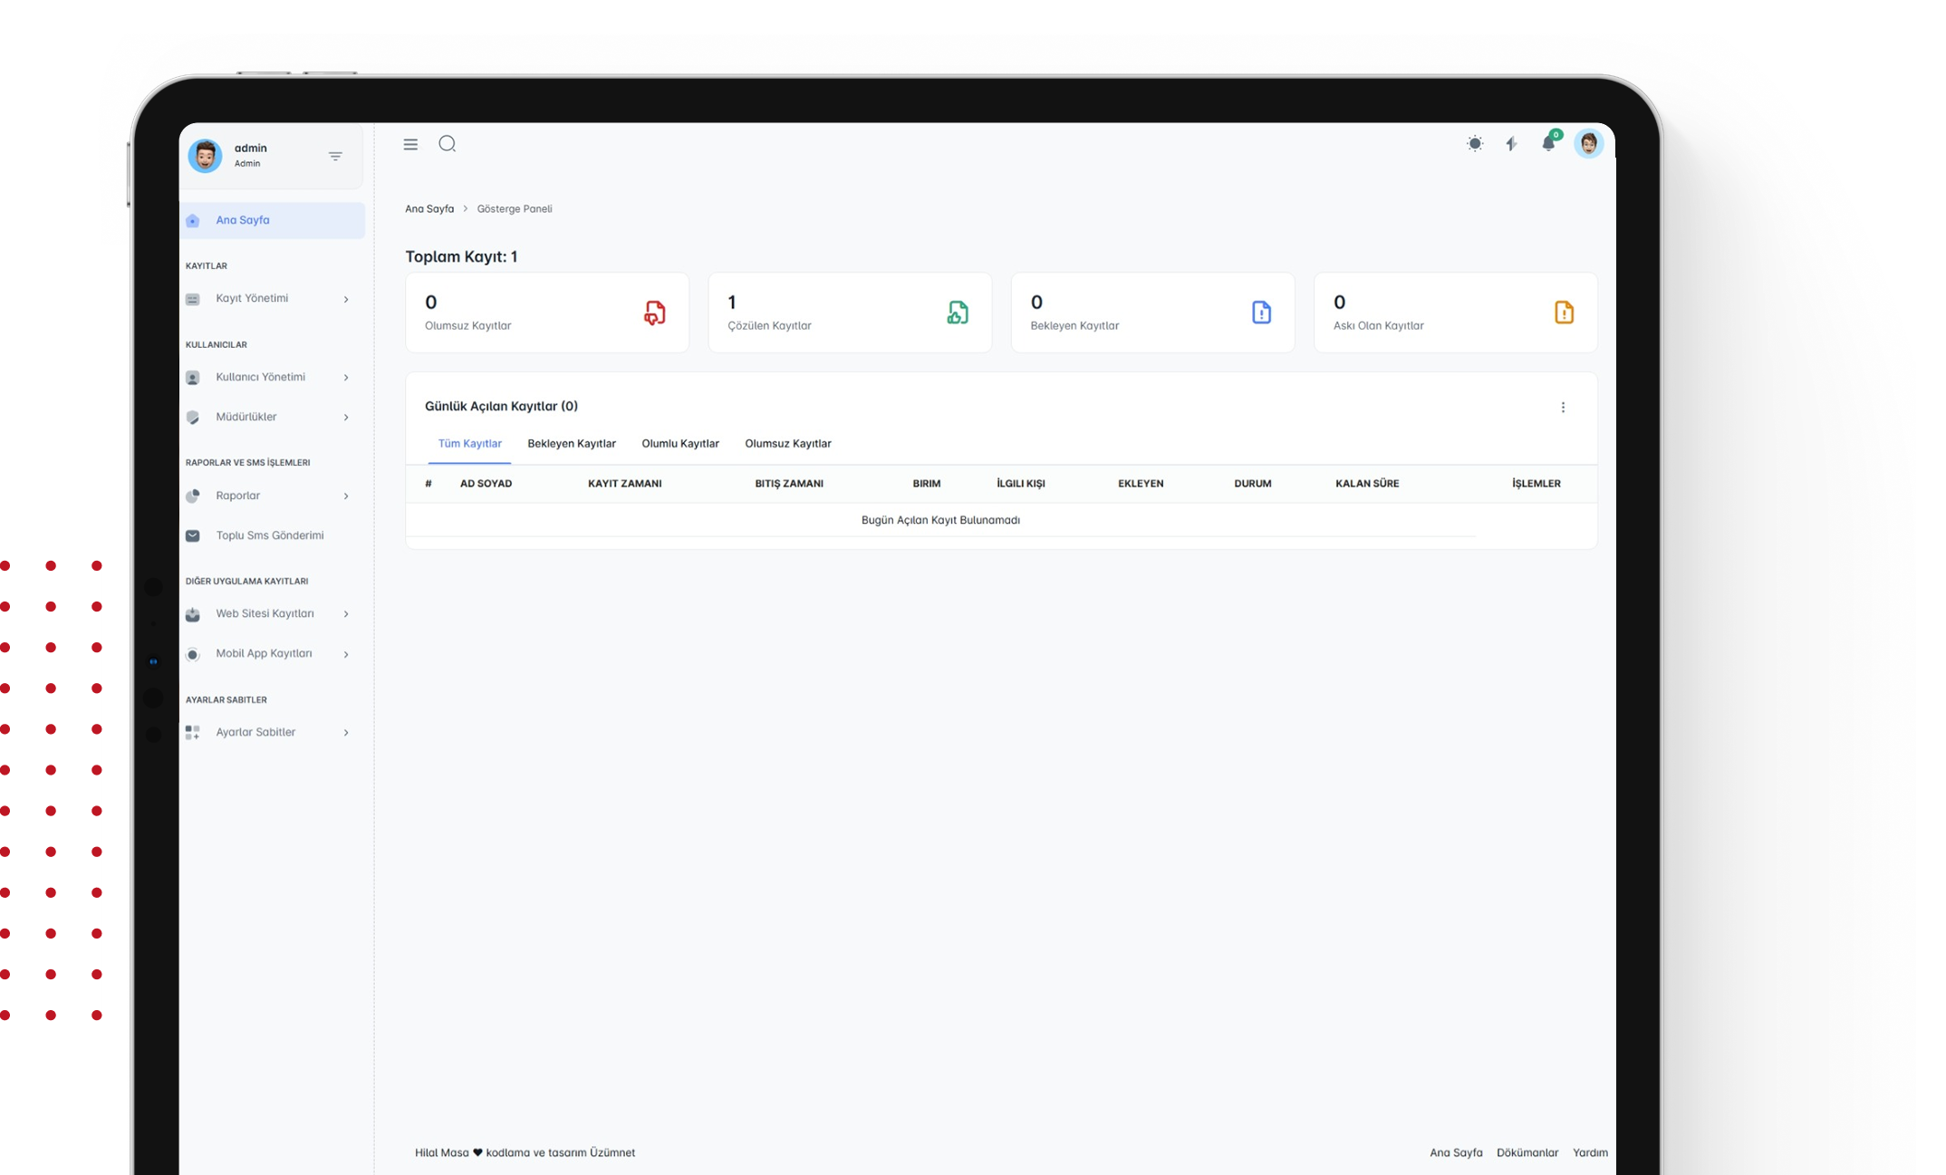This screenshot has width=1946, height=1175.
Task: Click the EKLEYEN column header
Action: click(x=1141, y=484)
